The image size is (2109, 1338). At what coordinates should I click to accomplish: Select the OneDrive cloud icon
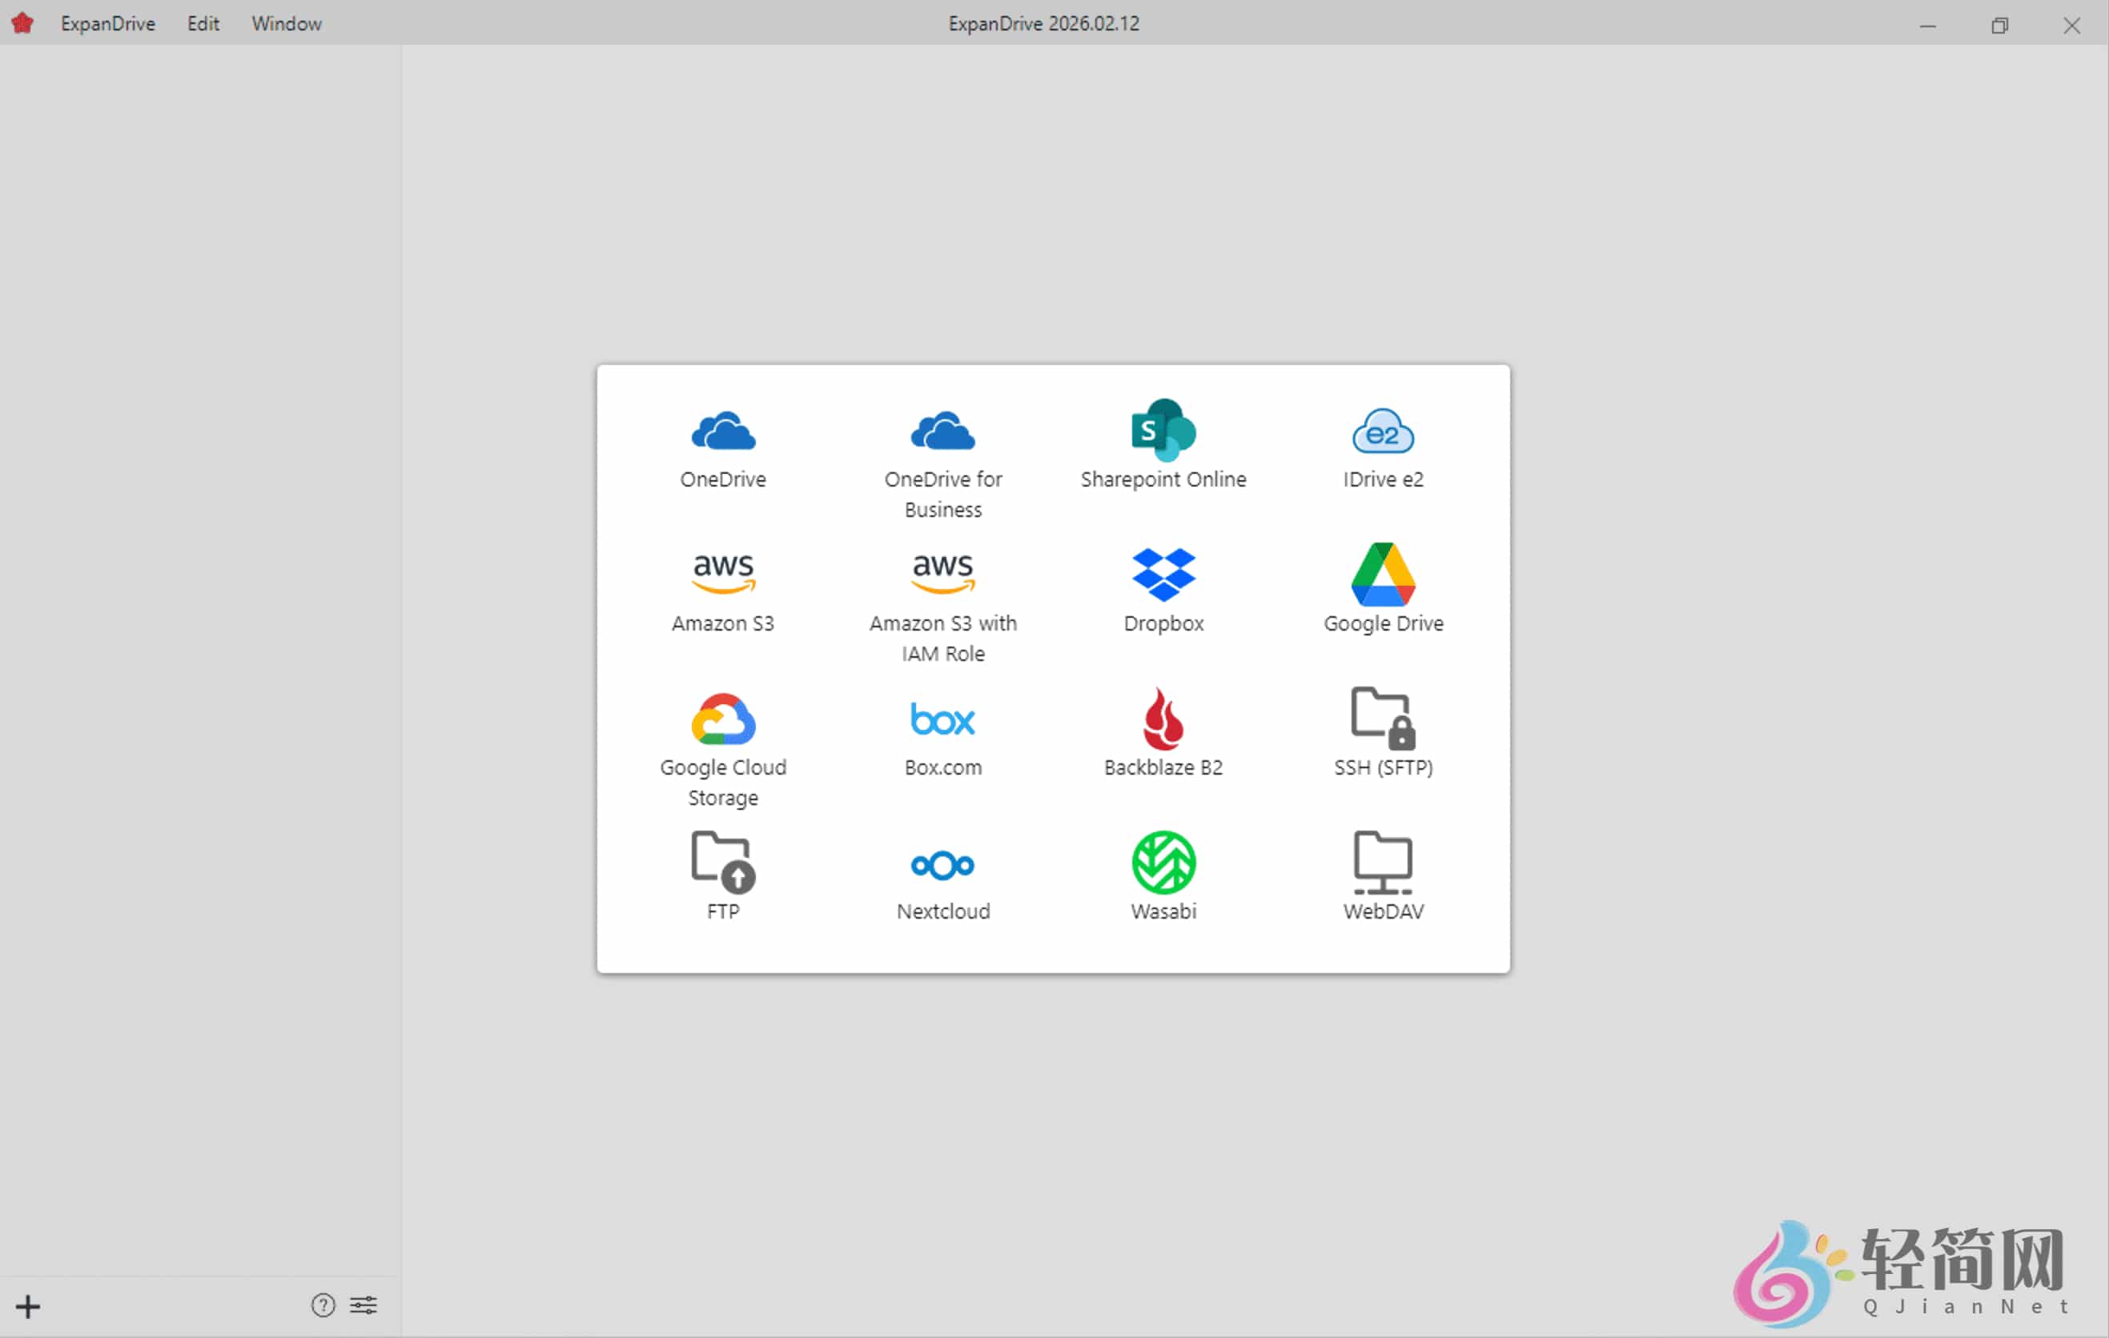pos(722,431)
